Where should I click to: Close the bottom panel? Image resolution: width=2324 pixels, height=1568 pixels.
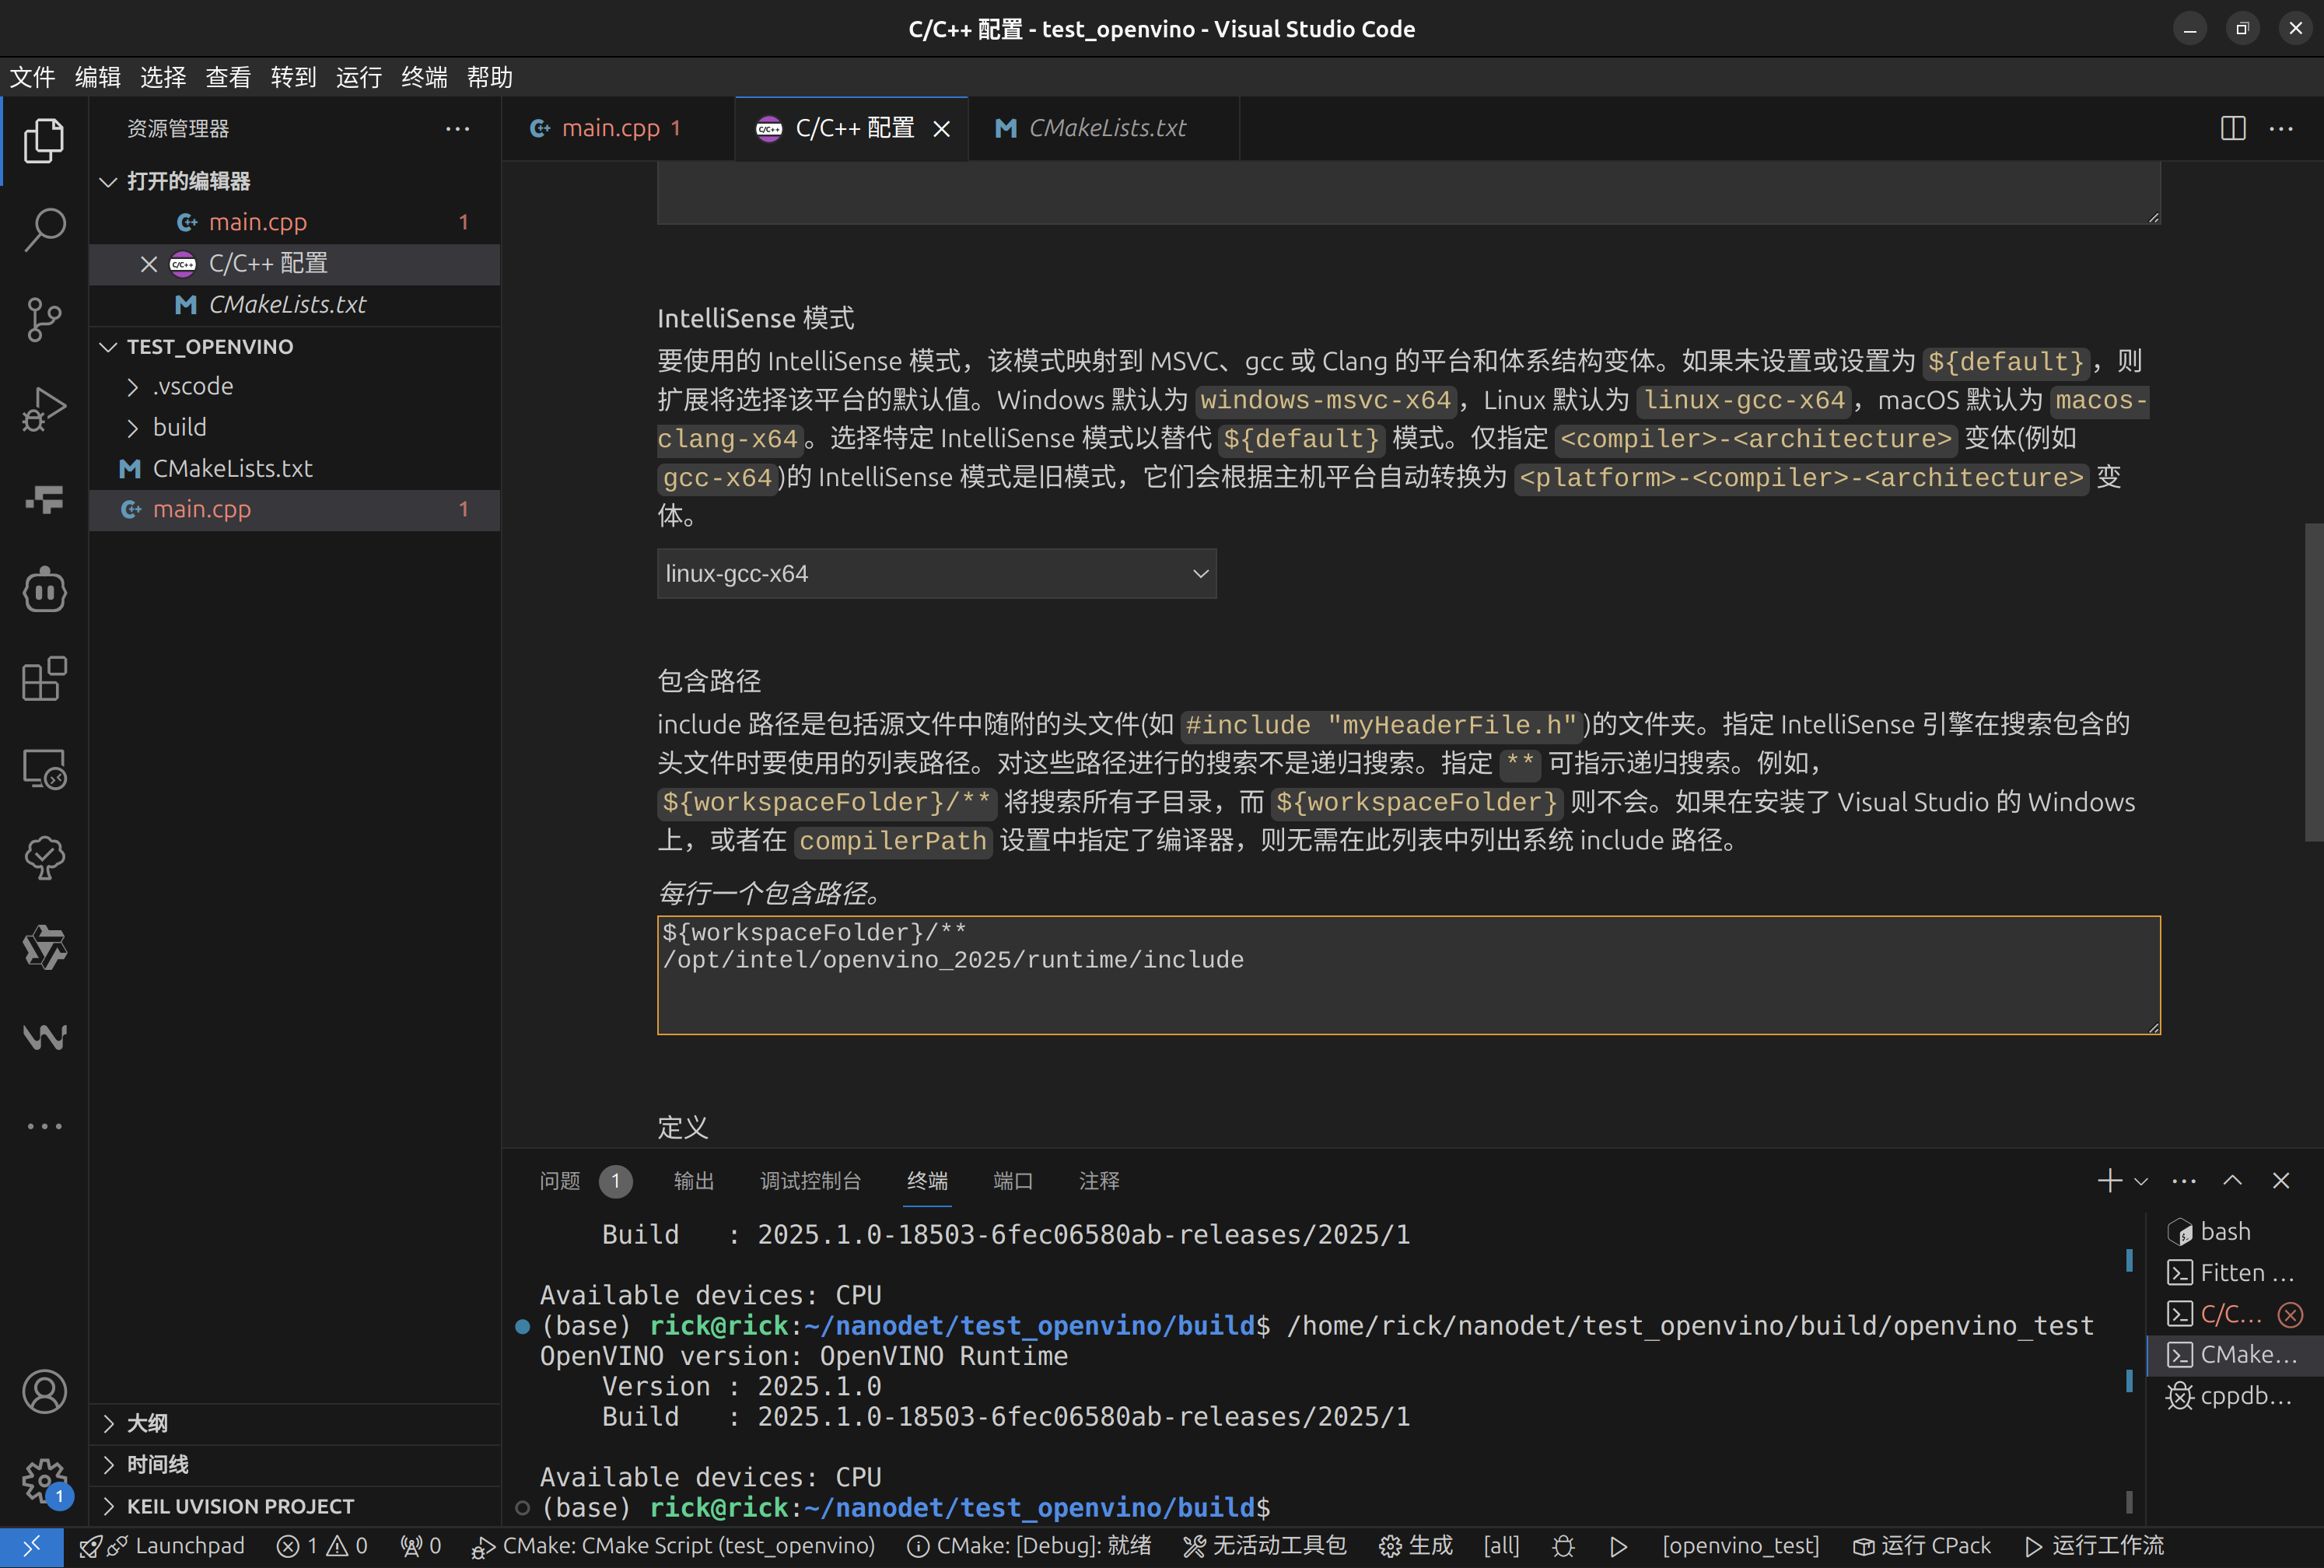click(x=2281, y=1181)
